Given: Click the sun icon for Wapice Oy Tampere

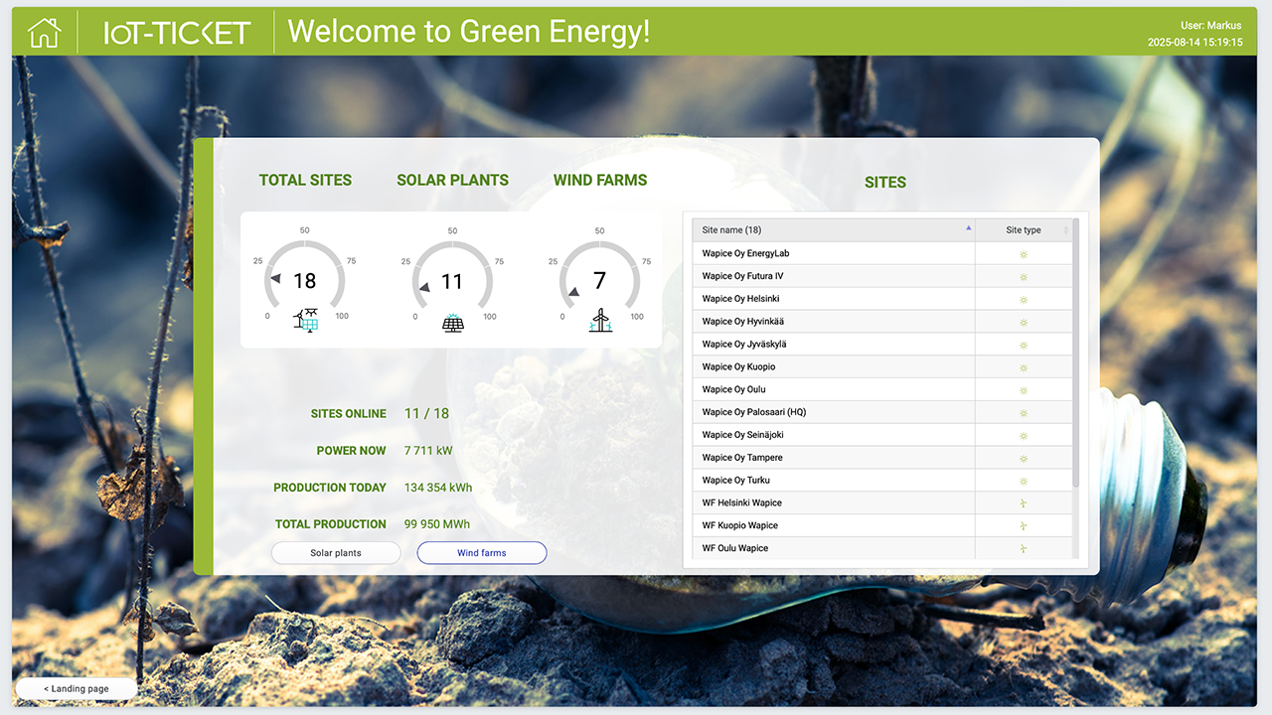Looking at the screenshot, I should coord(1024,459).
